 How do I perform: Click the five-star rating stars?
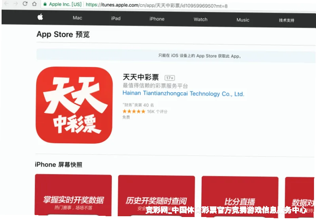134,111
